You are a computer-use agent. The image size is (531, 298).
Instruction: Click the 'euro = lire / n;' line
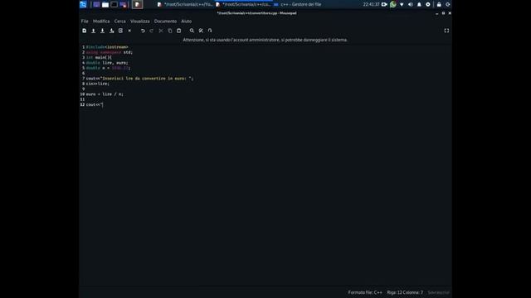pos(105,94)
